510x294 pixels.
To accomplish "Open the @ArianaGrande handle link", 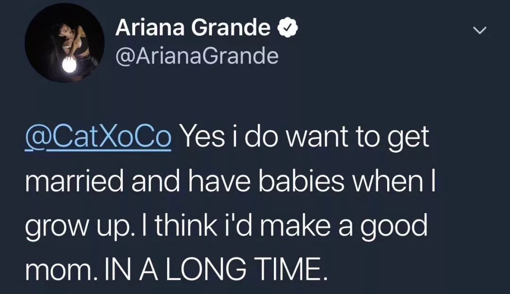I will pos(197,57).
